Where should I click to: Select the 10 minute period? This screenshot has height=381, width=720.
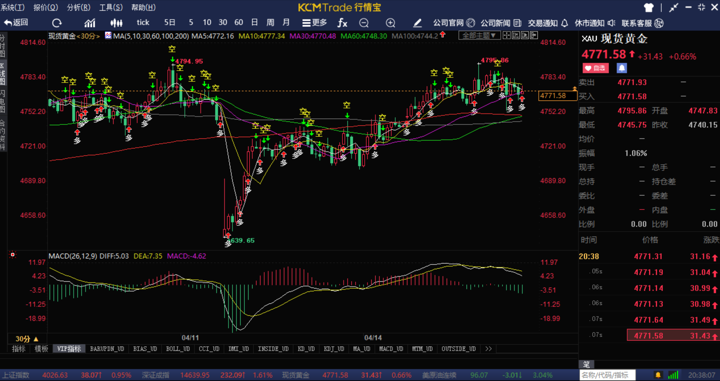point(207,23)
